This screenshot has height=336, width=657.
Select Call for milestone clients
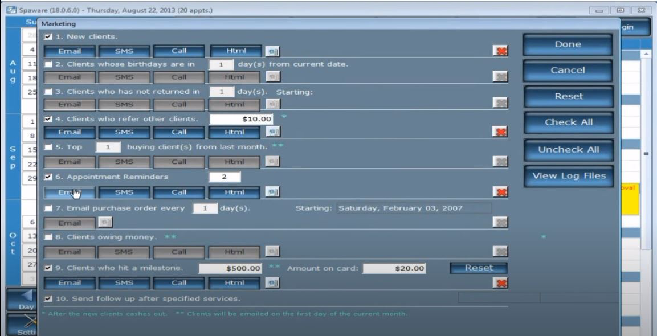(179, 283)
